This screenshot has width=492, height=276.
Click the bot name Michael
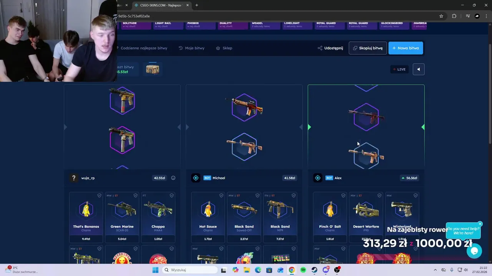(219, 178)
